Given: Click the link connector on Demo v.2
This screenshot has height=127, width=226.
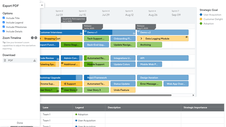Looking at the screenshot, I should pos(138,31).
